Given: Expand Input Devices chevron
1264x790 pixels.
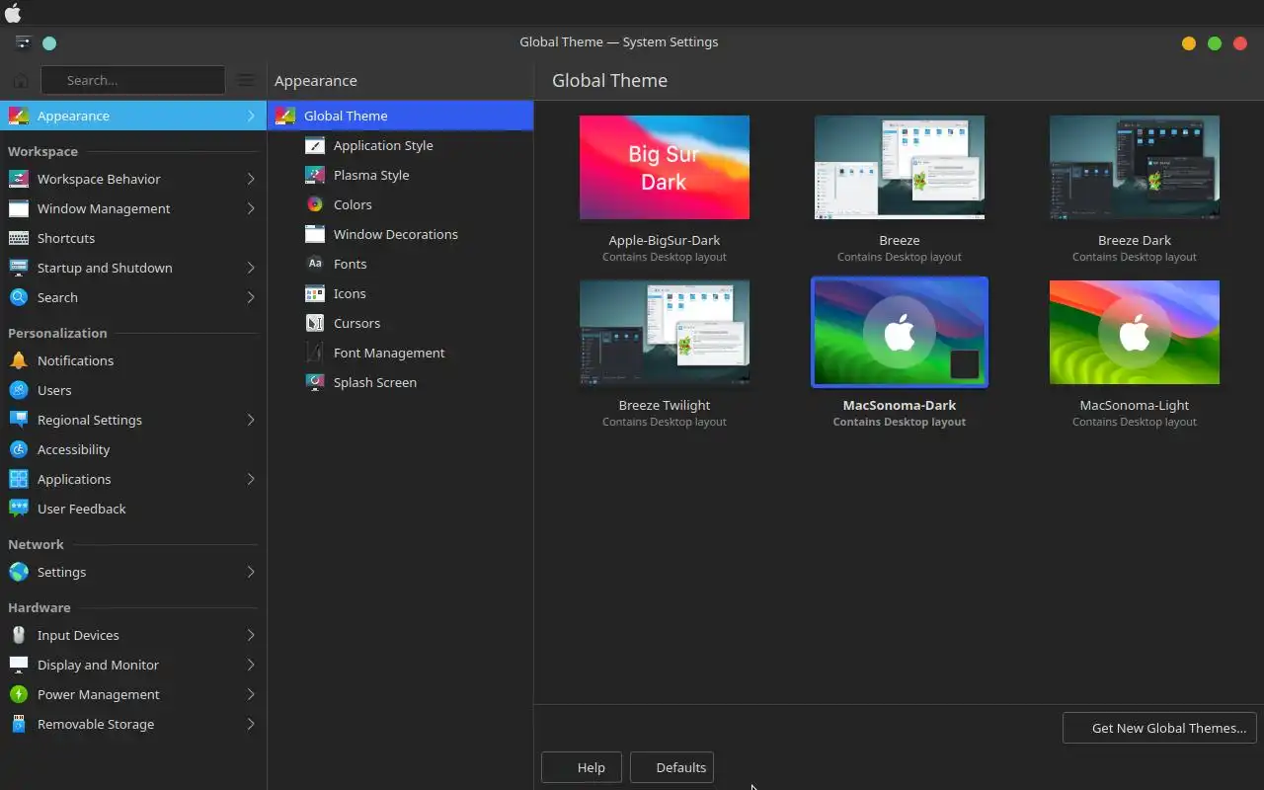Looking at the screenshot, I should pyautogui.click(x=251, y=635).
